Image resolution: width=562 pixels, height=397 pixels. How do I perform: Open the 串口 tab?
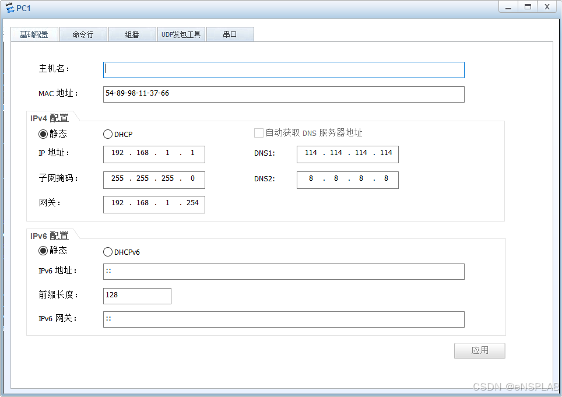[230, 34]
